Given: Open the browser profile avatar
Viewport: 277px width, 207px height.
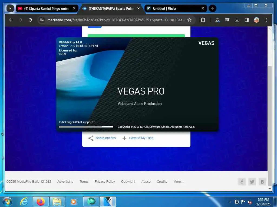Looking at the screenshot, I should [256, 20].
